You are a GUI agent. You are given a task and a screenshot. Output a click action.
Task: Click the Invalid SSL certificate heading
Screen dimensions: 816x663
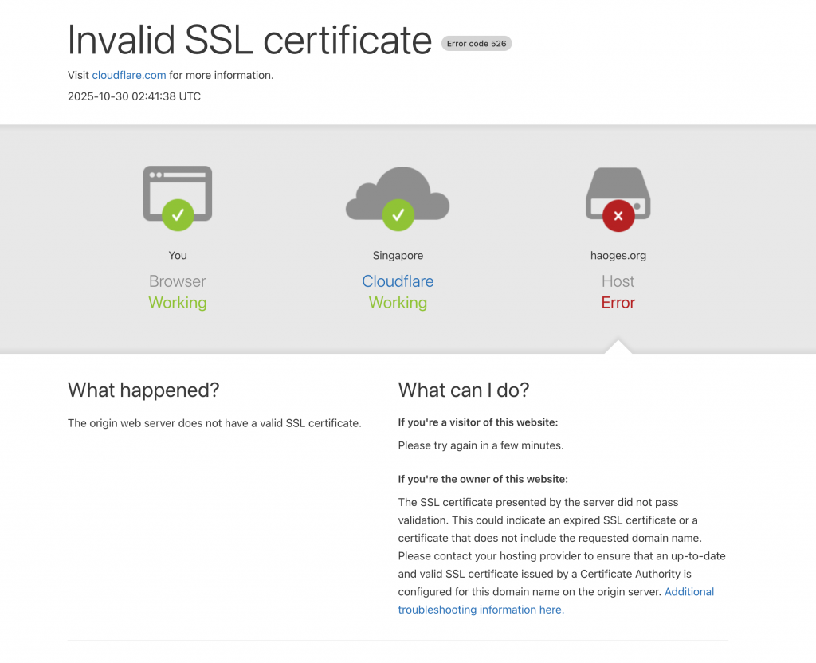coord(249,40)
